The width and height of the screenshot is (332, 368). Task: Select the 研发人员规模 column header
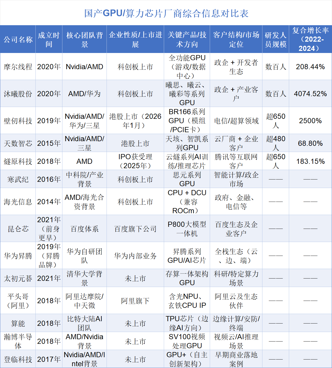tap(276, 39)
